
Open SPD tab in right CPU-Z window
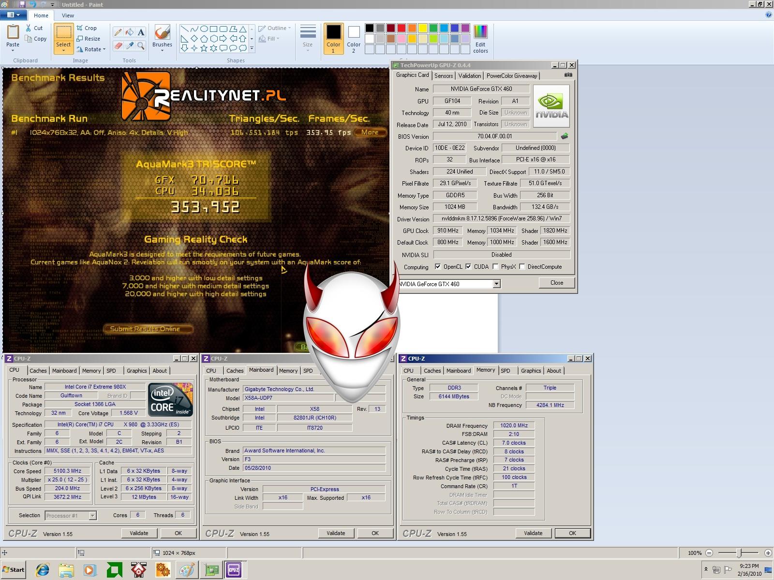coord(506,371)
